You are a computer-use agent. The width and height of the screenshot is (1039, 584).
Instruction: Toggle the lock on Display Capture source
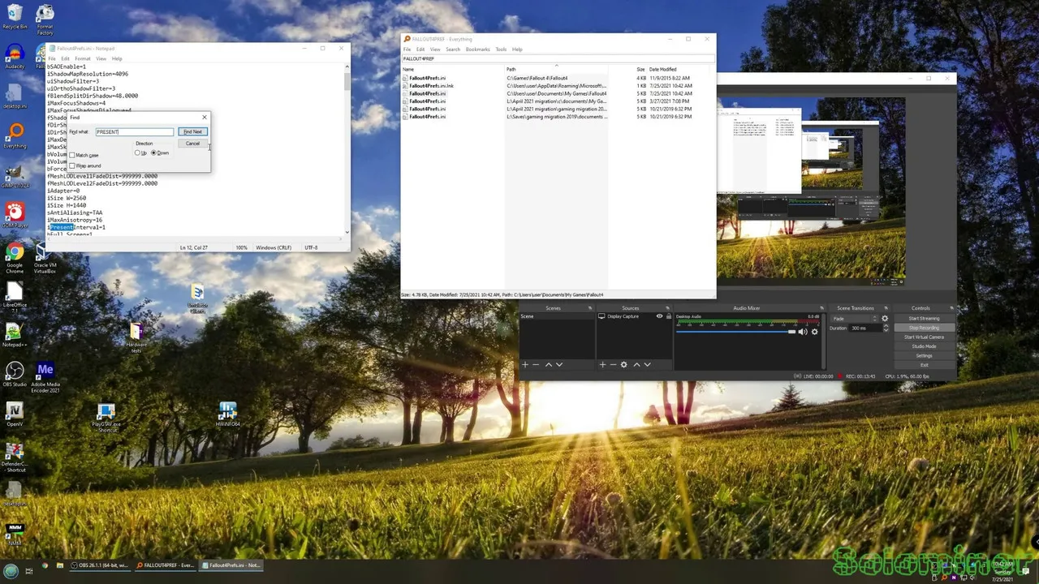pyautogui.click(x=669, y=316)
